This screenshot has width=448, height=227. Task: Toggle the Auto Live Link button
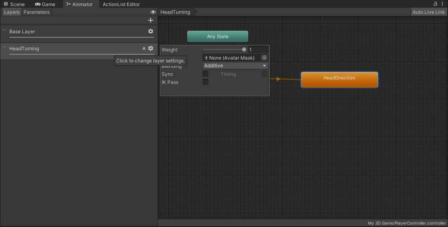(429, 12)
